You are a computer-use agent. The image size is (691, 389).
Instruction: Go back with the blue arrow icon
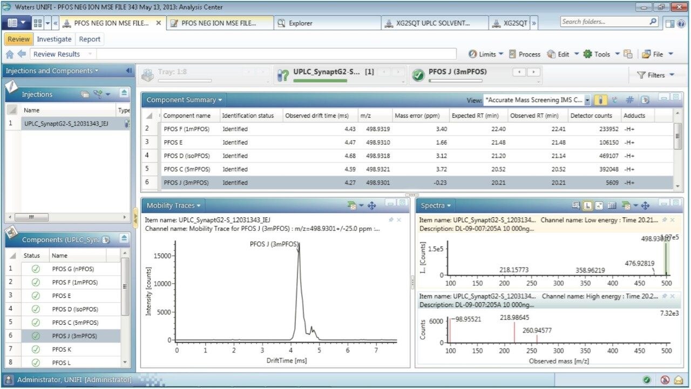(22, 54)
